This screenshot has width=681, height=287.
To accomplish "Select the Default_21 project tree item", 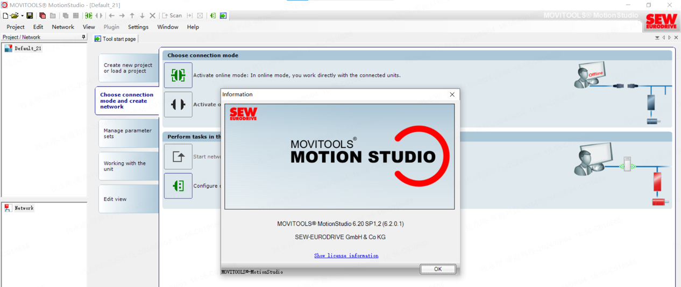I will coord(27,48).
